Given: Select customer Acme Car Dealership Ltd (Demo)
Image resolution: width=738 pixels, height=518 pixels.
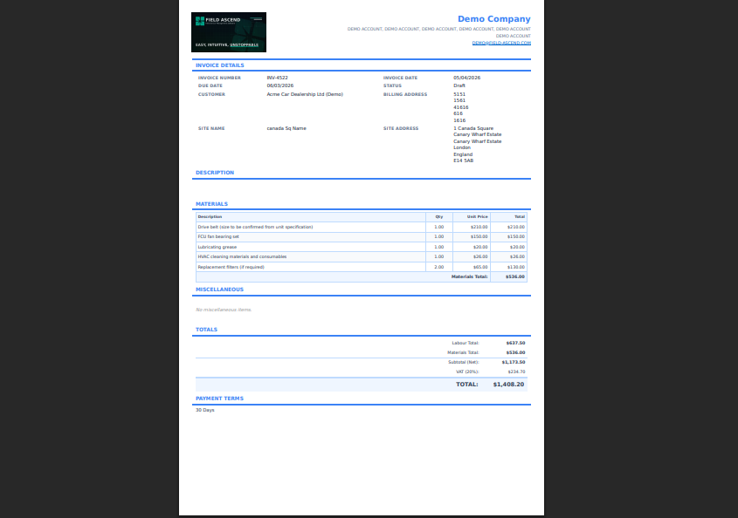Looking at the screenshot, I should pyautogui.click(x=305, y=94).
